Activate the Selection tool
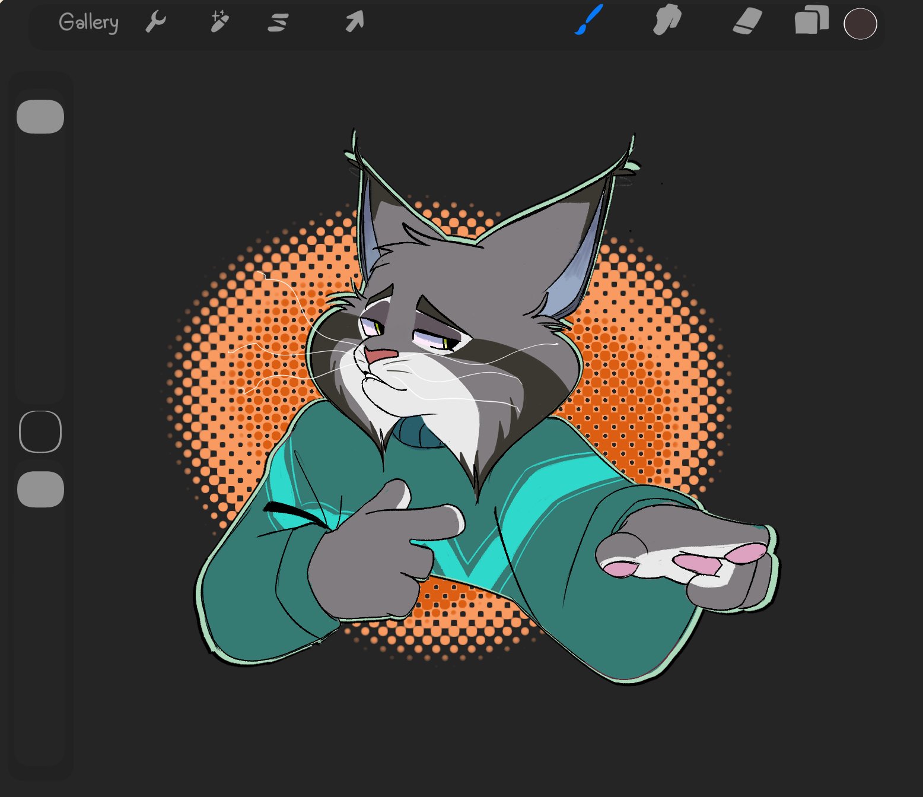This screenshot has width=923, height=797. click(278, 23)
